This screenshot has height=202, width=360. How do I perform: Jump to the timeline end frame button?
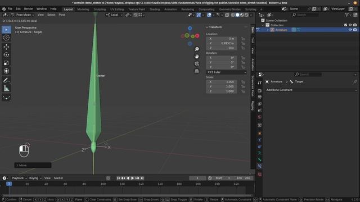coord(142,178)
